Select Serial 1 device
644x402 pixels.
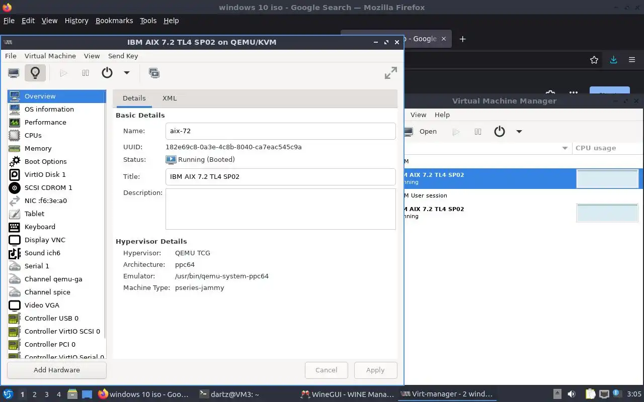click(57, 266)
